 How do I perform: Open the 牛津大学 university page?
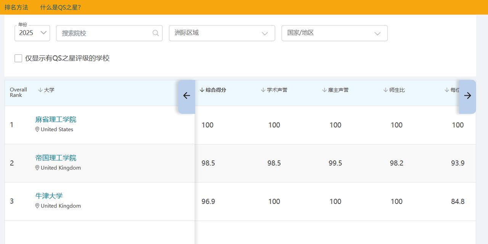(49, 196)
